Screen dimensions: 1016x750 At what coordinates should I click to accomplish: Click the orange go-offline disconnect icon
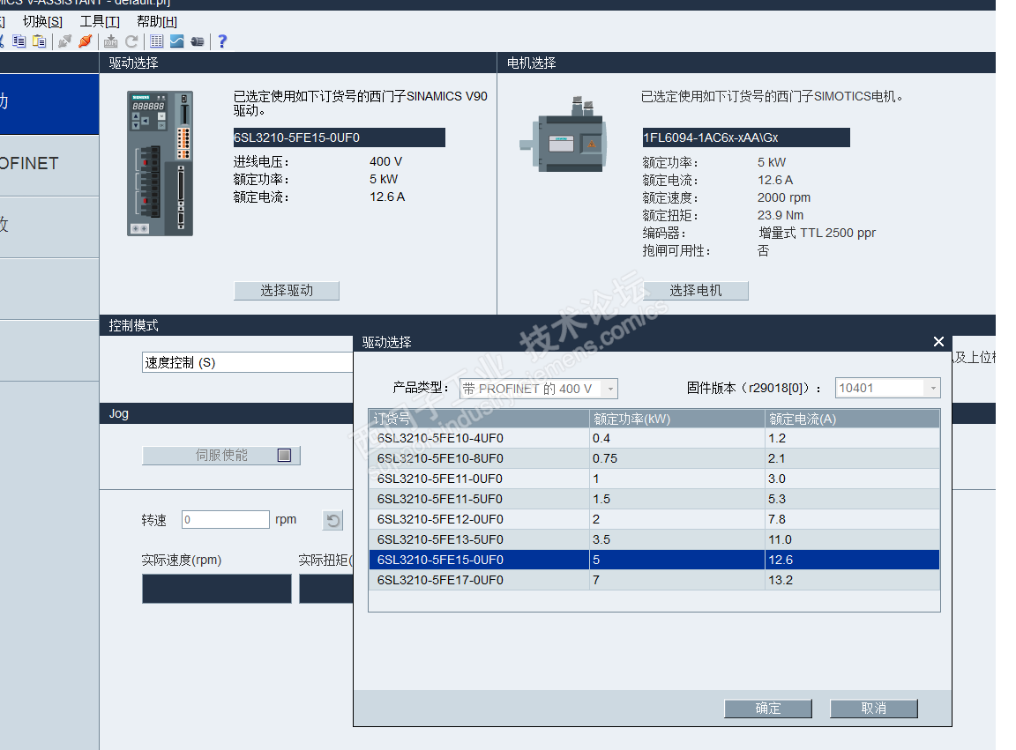[x=85, y=41]
